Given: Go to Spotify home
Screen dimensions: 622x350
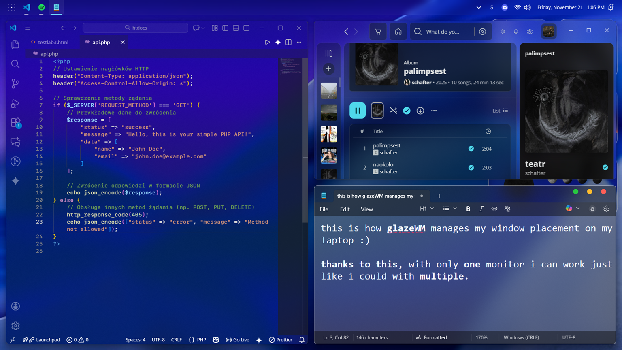Looking at the screenshot, I should pos(398,32).
